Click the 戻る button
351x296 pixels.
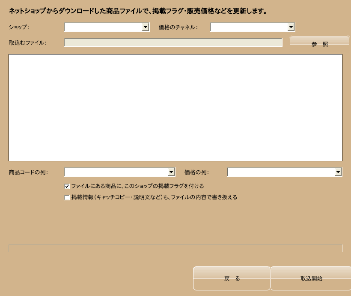(x=232, y=278)
